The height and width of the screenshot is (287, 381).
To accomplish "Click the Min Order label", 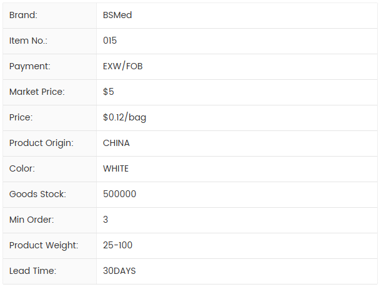I will [31, 220].
